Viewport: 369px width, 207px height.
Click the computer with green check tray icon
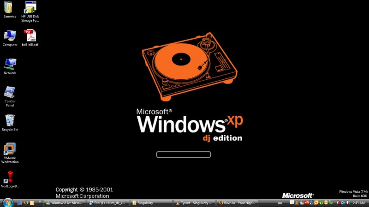click(331, 202)
